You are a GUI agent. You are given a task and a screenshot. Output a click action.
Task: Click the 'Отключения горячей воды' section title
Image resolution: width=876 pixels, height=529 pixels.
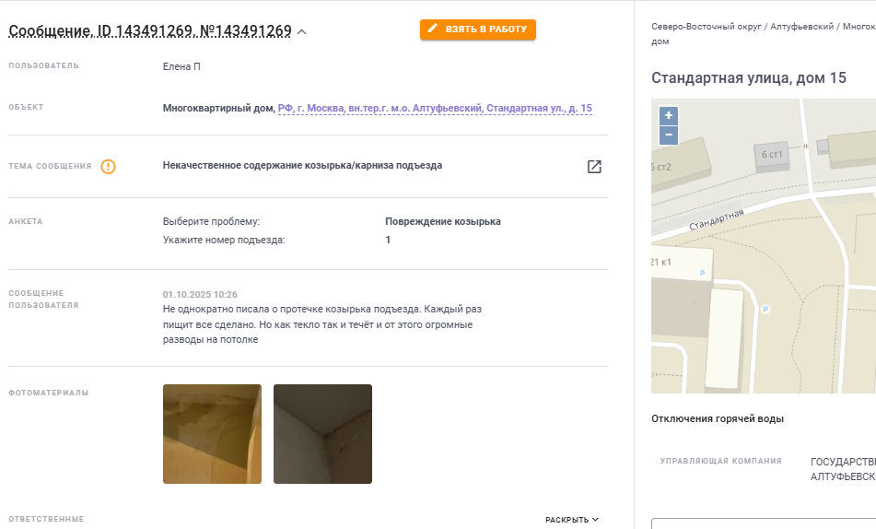click(718, 418)
